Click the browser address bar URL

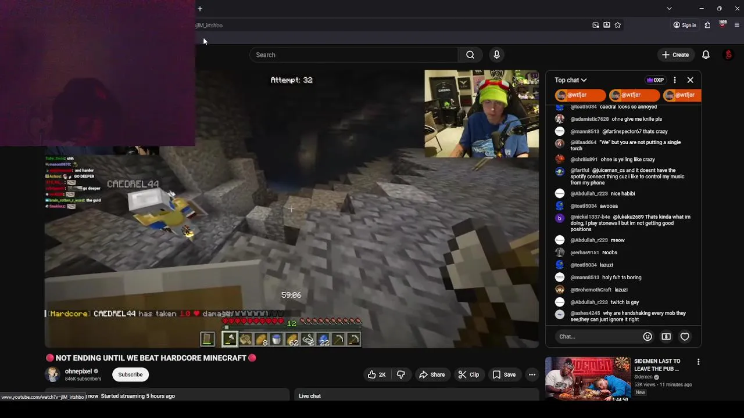(209, 26)
